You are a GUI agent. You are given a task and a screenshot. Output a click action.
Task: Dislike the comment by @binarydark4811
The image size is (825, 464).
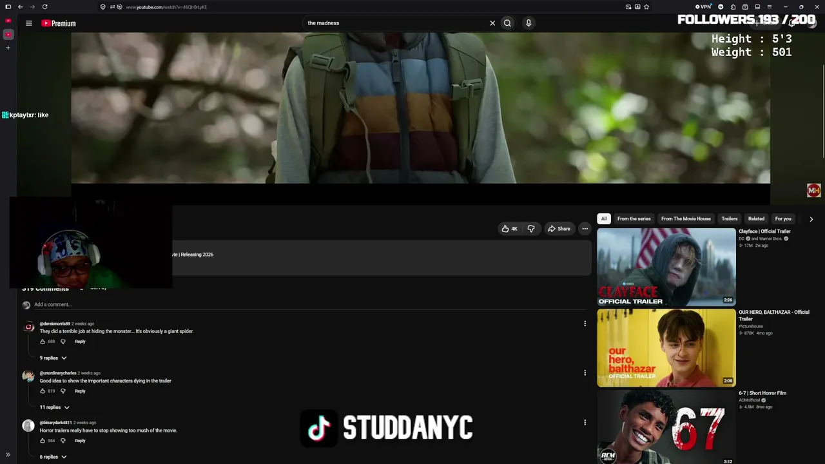coord(63,441)
